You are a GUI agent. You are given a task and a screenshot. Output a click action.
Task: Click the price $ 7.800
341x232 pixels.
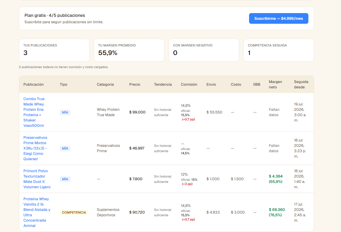(136, 179)
